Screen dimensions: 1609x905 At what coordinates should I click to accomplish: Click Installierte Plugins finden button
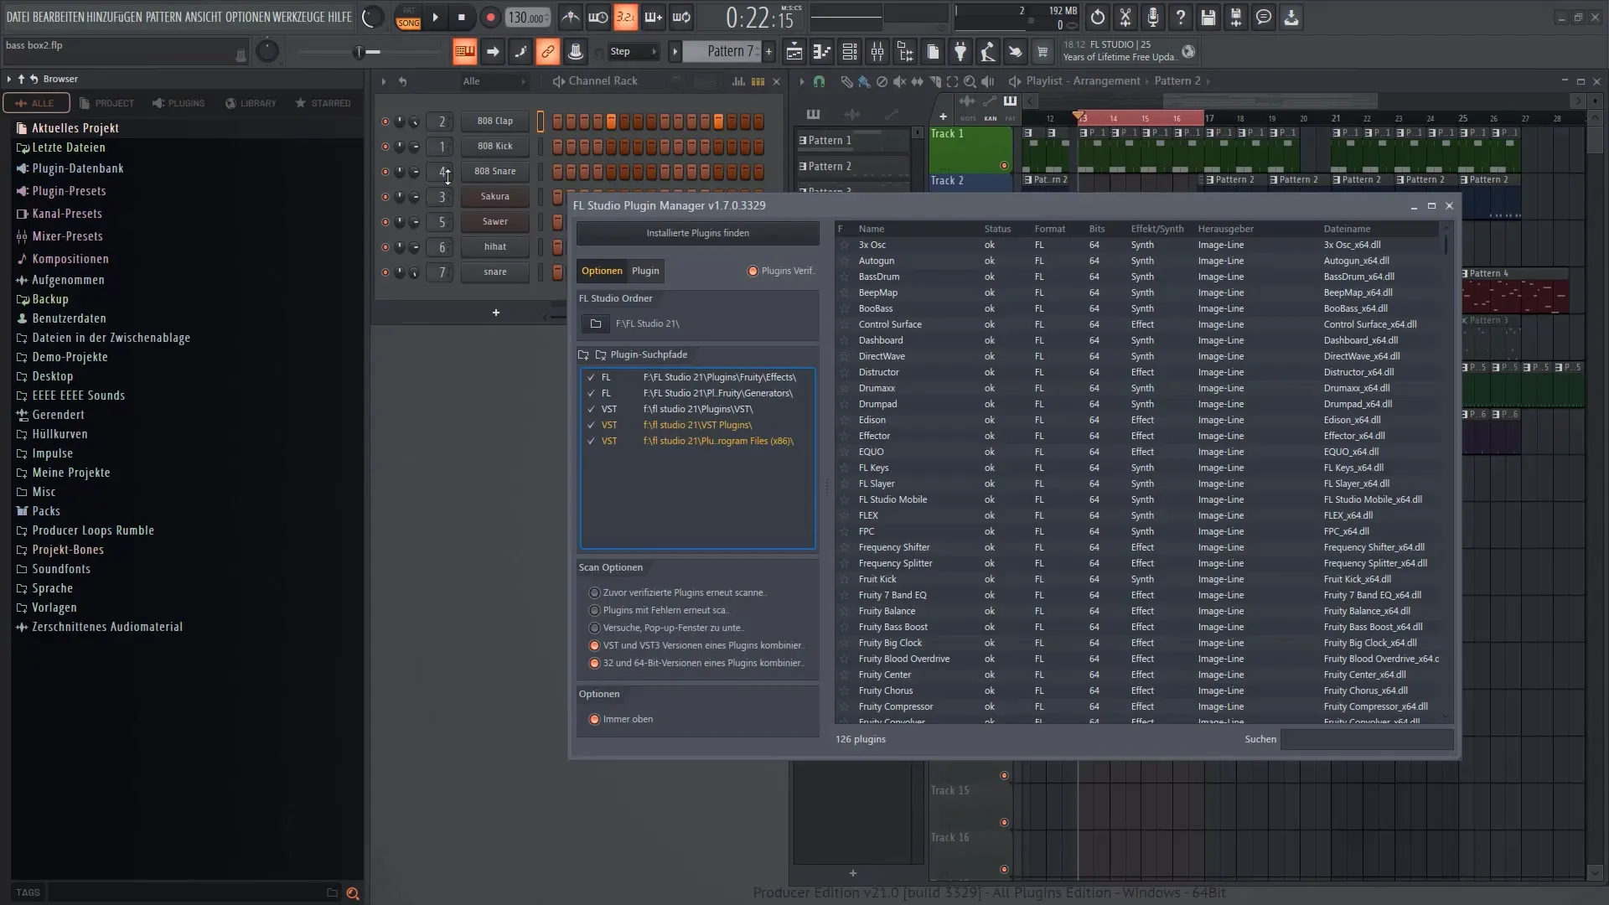tap(698, 232)
